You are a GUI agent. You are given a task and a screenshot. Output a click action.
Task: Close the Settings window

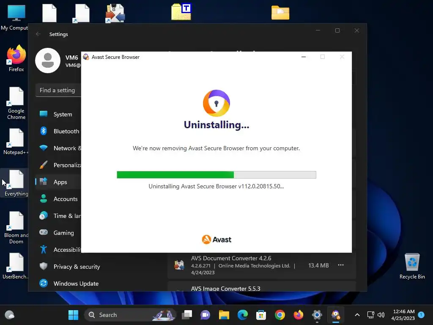pos(357,30)
